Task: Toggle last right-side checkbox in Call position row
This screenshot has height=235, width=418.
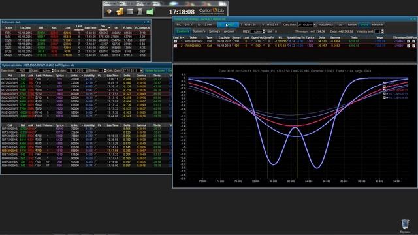Action: [x=413, y=46]
